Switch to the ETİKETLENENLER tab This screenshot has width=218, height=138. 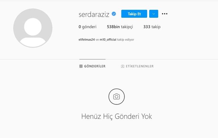tap(137, 66)
